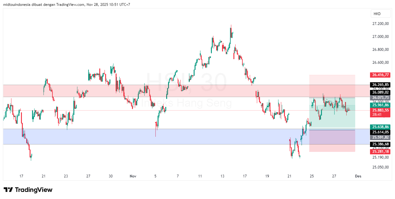The width and height of the screenshot is (395, 199).
Task: Click the long position projection box
Action: (331, 114)
